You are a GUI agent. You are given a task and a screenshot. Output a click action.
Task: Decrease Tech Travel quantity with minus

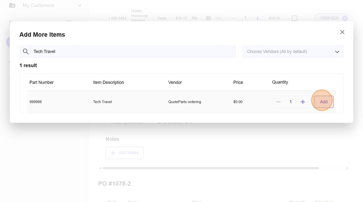click(x=278, y=102)
